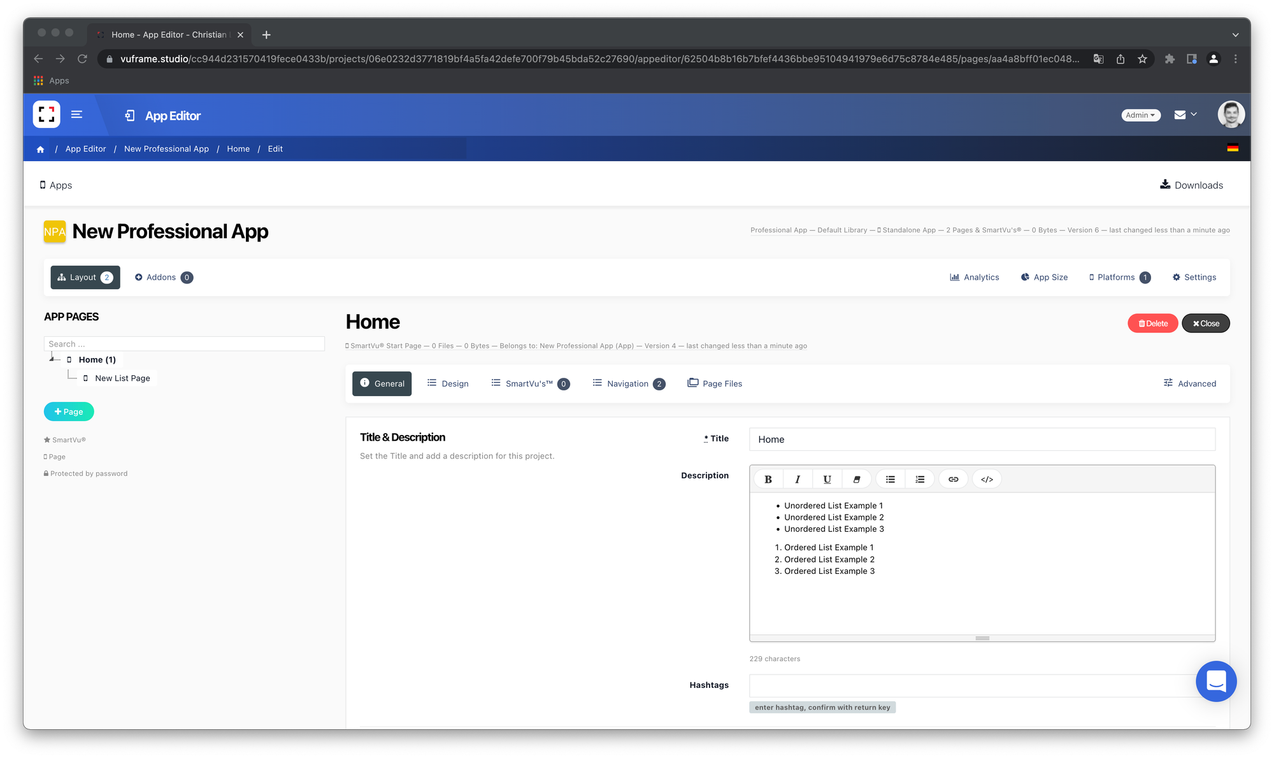
Task: Insert a link in the description
Action: tap(954, 479)
